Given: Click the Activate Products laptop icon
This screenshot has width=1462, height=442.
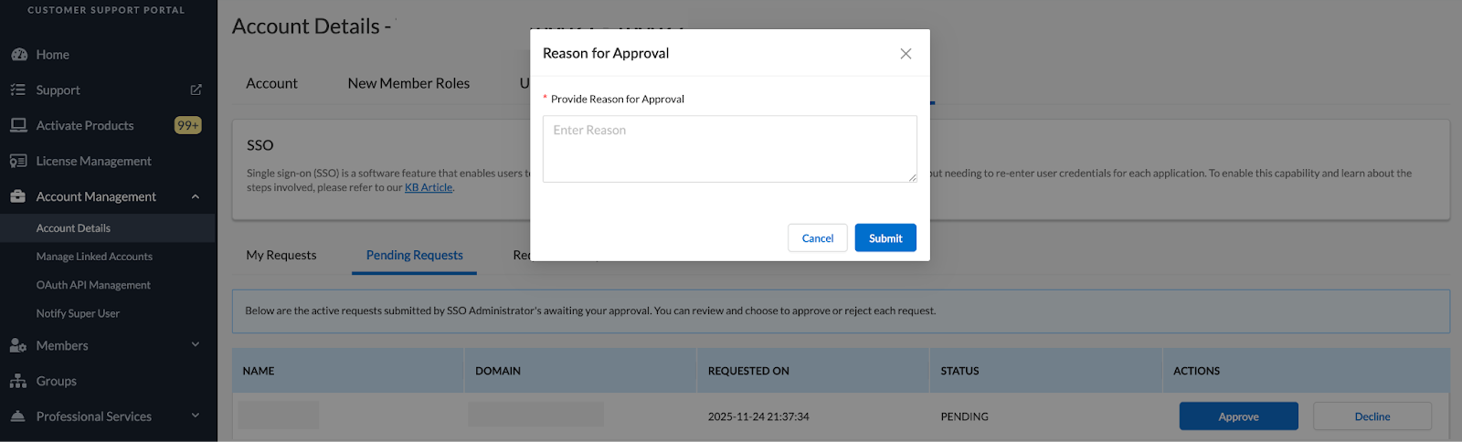Looking at the screenshot, I should point(18,125).
